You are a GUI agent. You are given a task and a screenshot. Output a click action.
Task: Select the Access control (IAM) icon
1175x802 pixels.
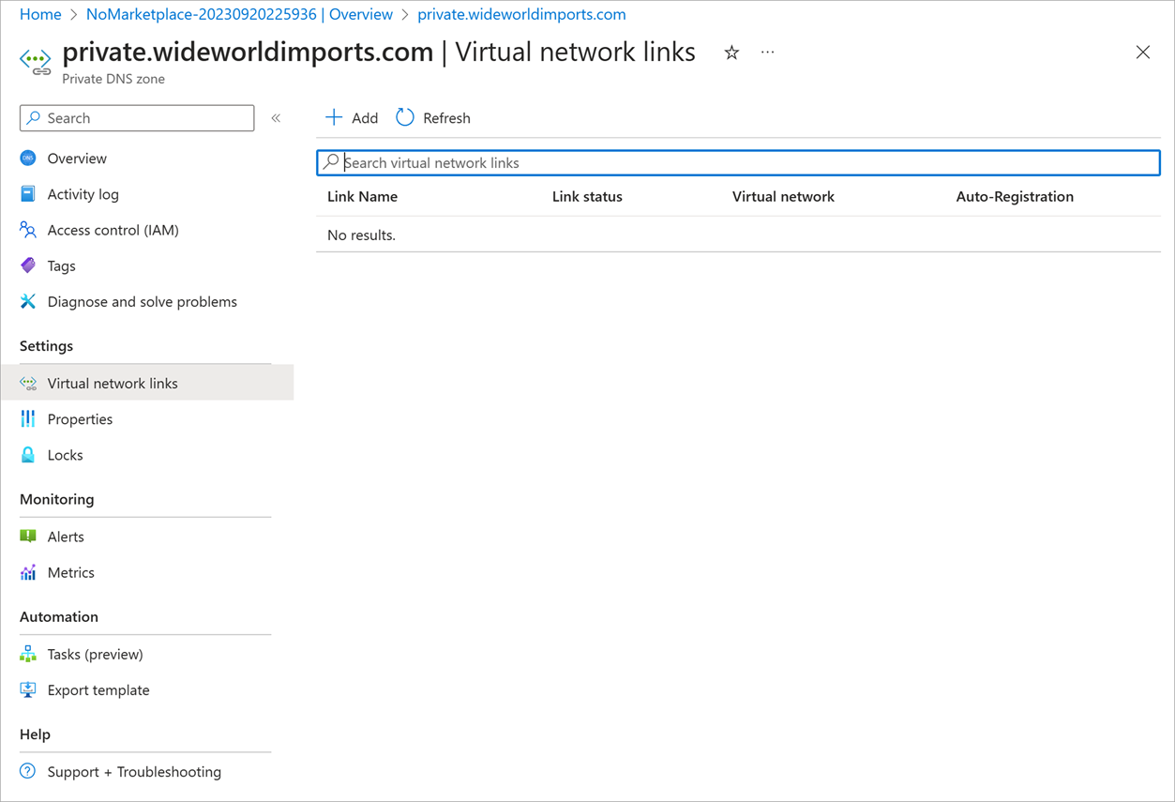click(x=28, y=230)
